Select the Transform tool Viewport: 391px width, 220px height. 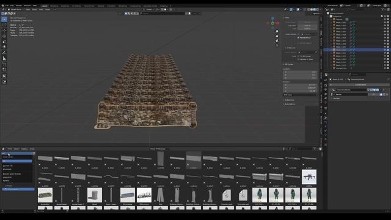[x=4, y=47]
